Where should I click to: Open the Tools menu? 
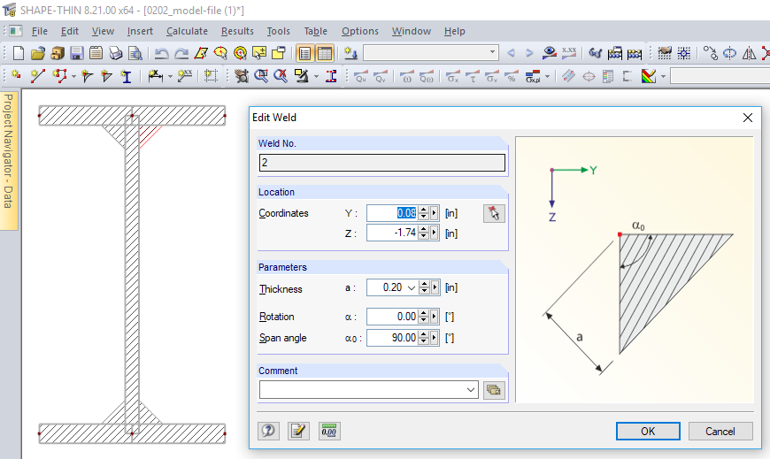[x=279, y=31]
